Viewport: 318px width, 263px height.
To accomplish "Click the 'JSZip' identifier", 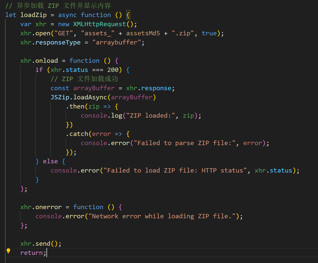I will point(60,97).
